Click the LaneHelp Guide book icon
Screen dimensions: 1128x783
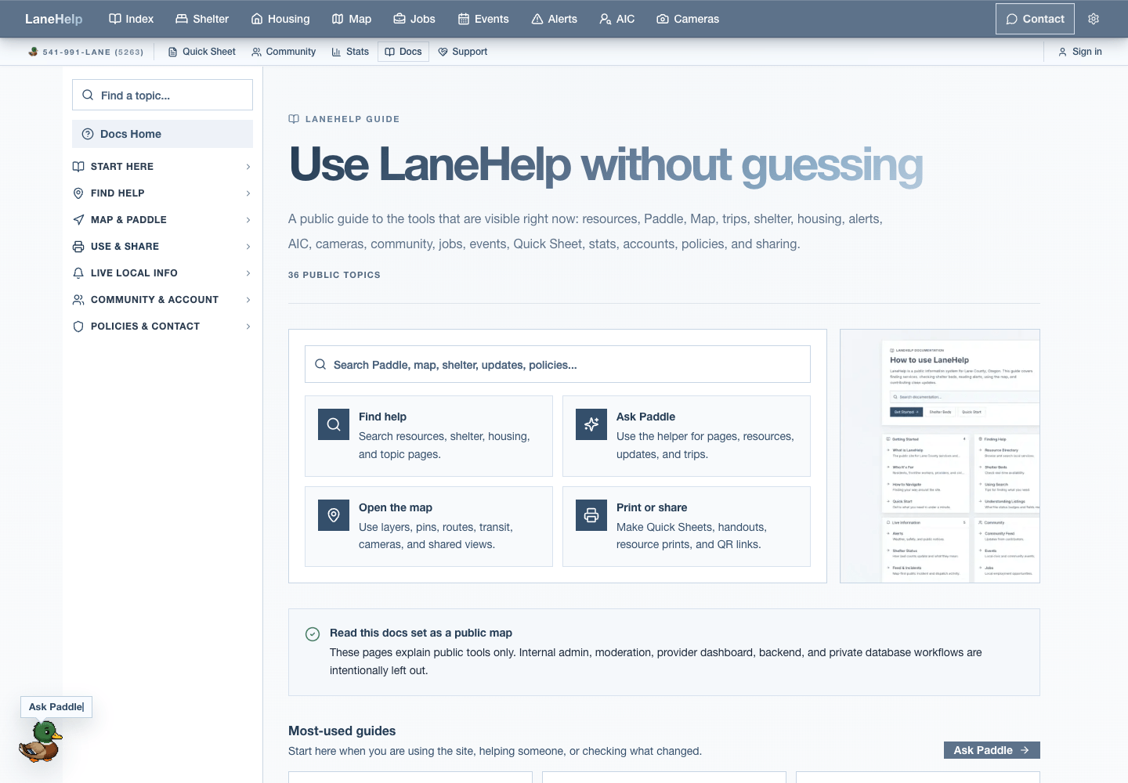(294, 119)
